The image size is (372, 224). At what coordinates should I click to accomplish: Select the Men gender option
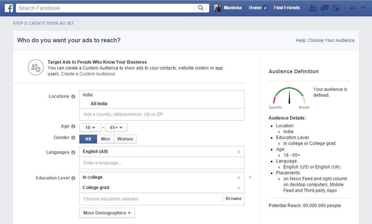106,139
